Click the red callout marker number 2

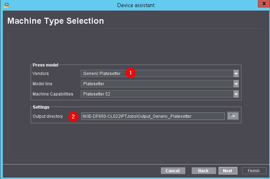click(73, 116)
